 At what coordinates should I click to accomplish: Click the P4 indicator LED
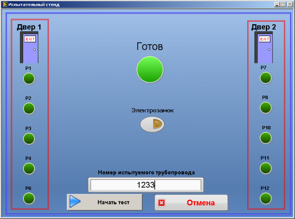pos(29,168)
